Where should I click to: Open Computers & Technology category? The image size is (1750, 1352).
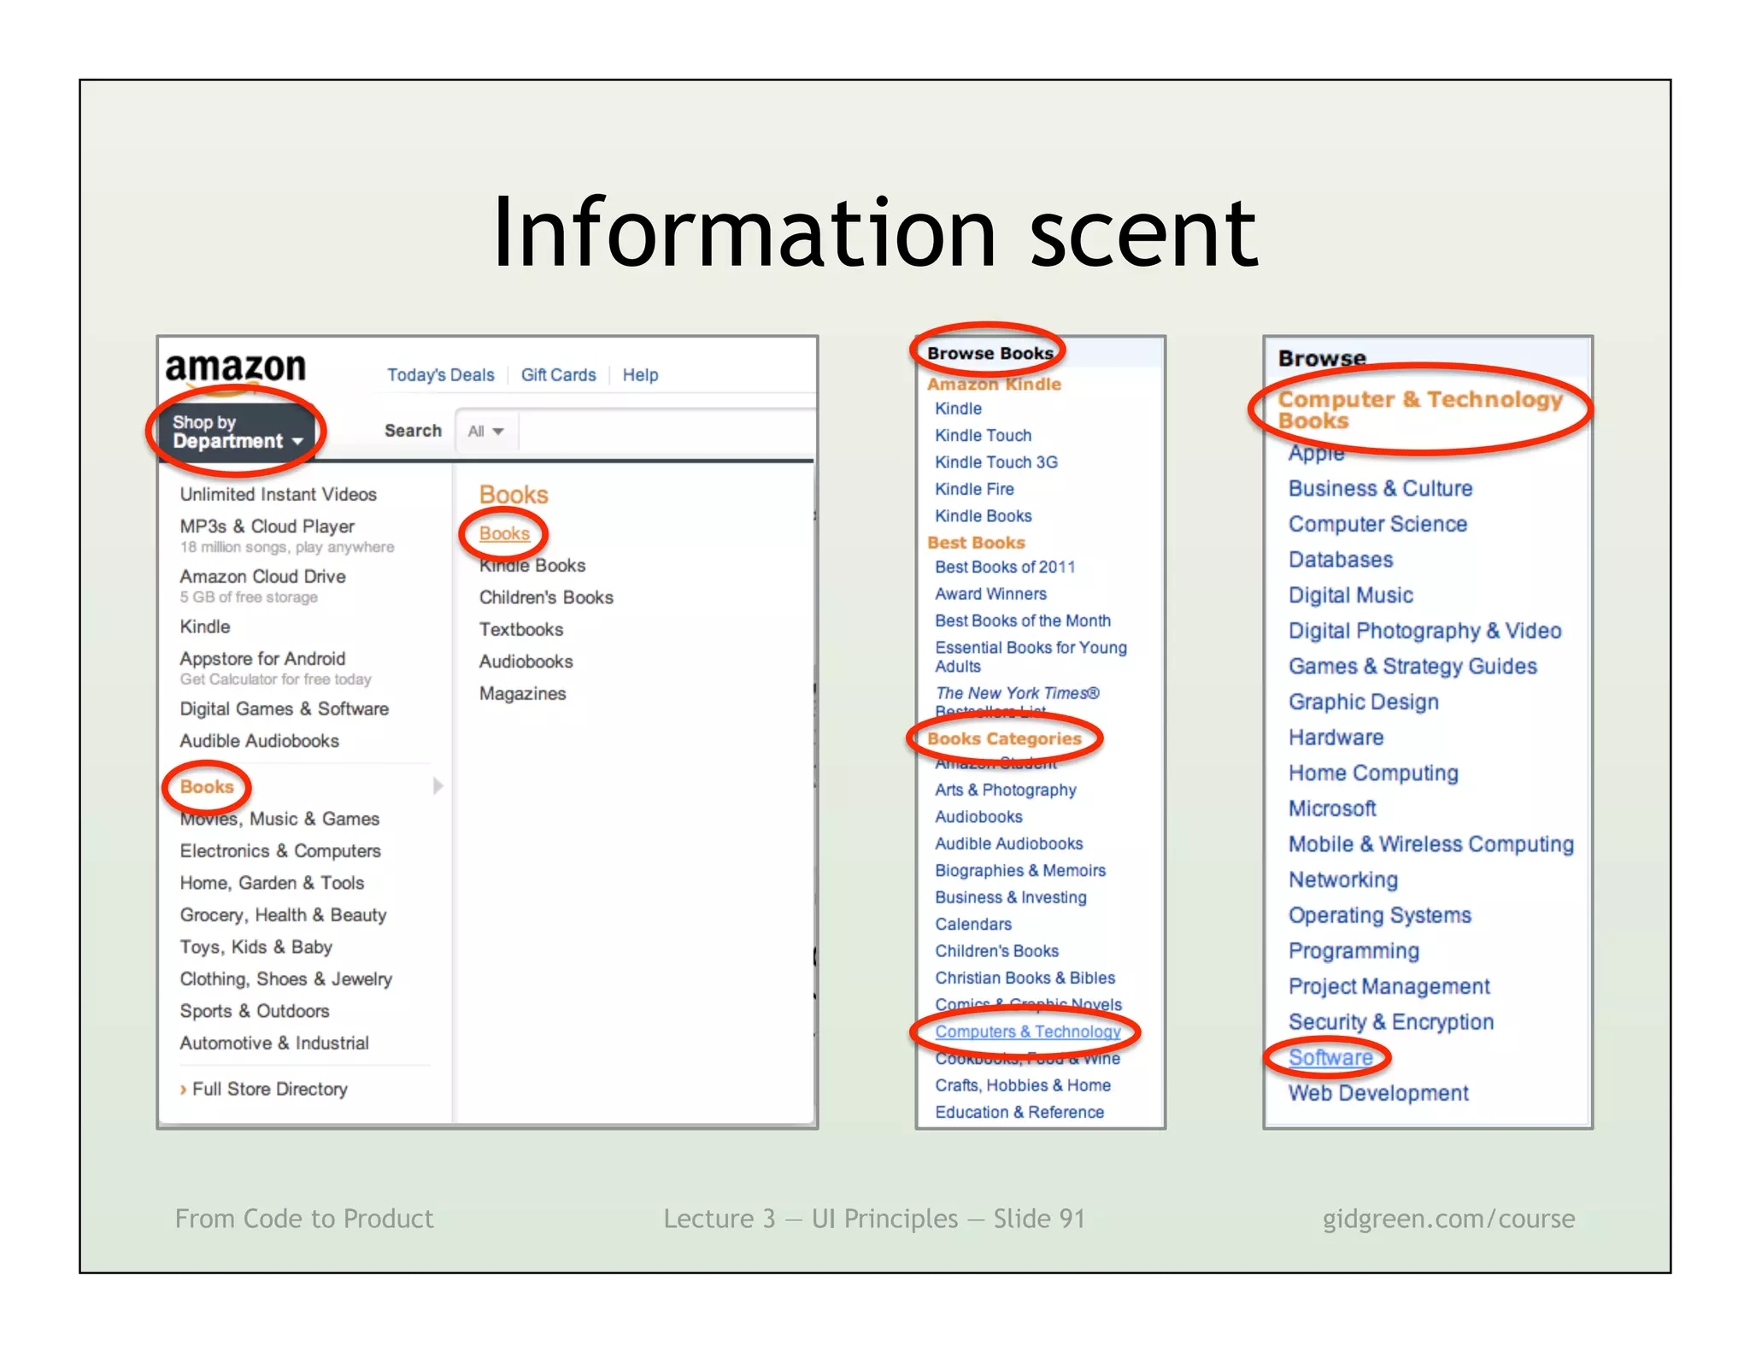[1028, 1032]
